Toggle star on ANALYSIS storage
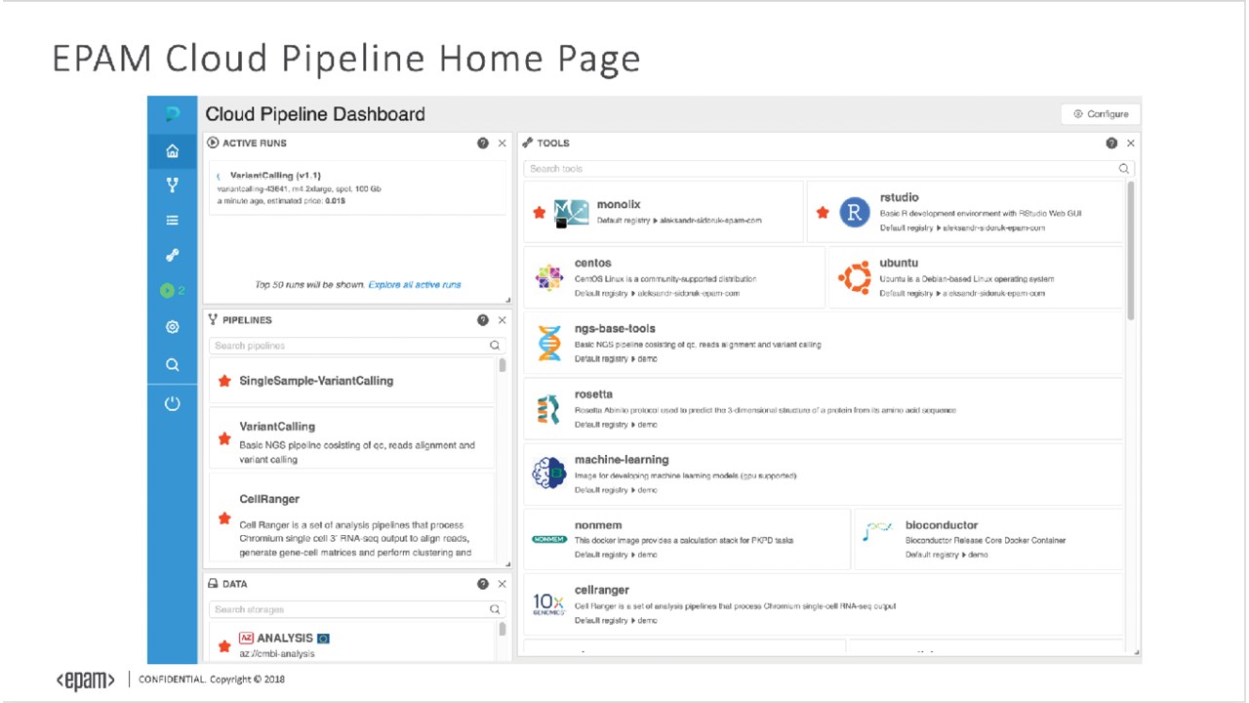This screenshot has height=703, width=1249. coord(224,645)
